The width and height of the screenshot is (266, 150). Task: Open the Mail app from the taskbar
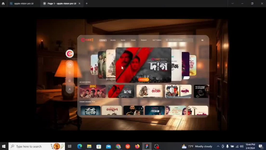pyautogui.click(x=109, y=146)
